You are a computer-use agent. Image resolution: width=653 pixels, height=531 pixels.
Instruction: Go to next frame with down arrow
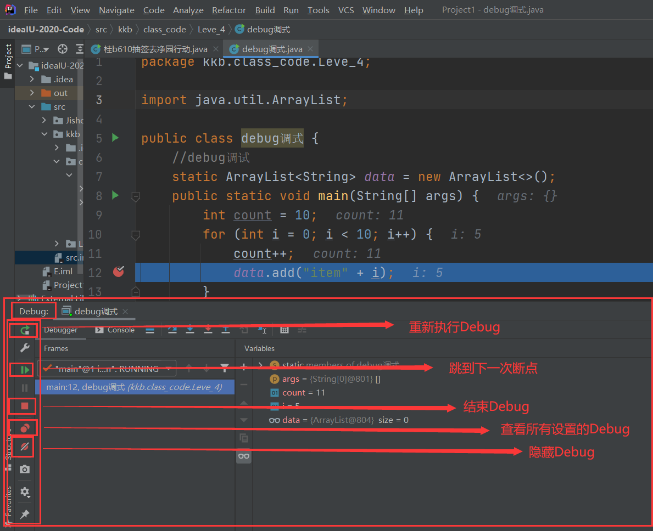coord(206,368)
